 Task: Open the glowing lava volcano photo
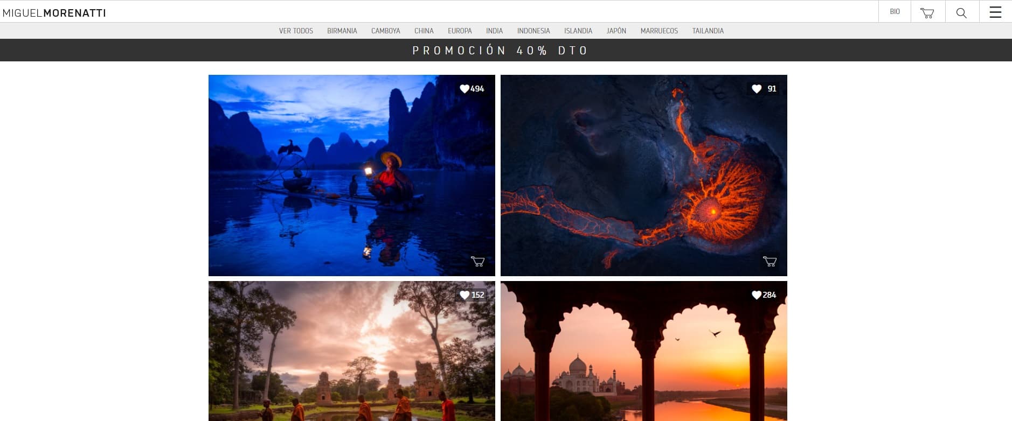pyautogui.click(x=644, y=176)
